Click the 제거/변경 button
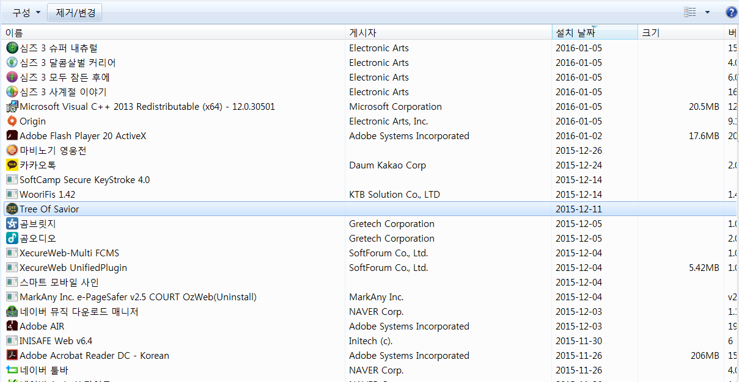 (x=75, y=12)
